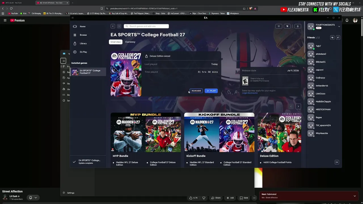363x204 pixels.
Task: Open the YouTube notifications bell
Action: 347,20
